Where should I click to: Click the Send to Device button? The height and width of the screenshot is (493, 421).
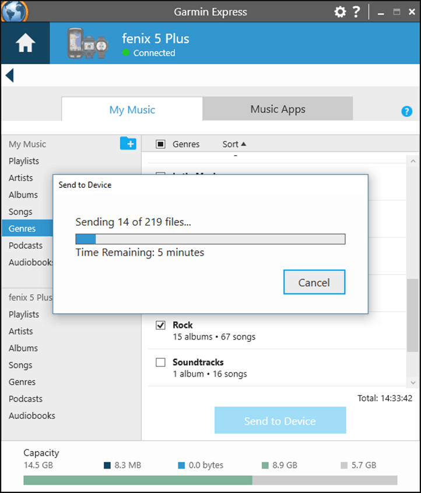click(x=280, y=421)
